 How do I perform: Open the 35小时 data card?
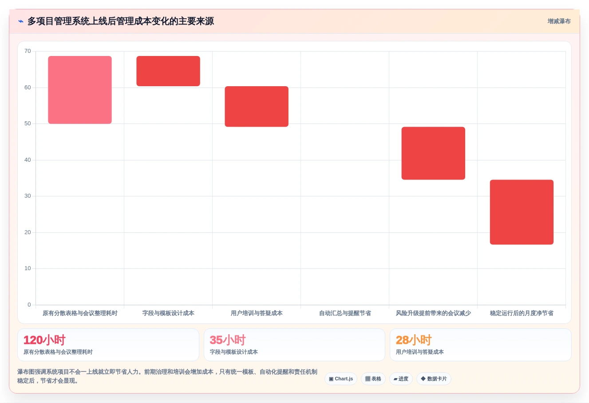pos(294,345)
